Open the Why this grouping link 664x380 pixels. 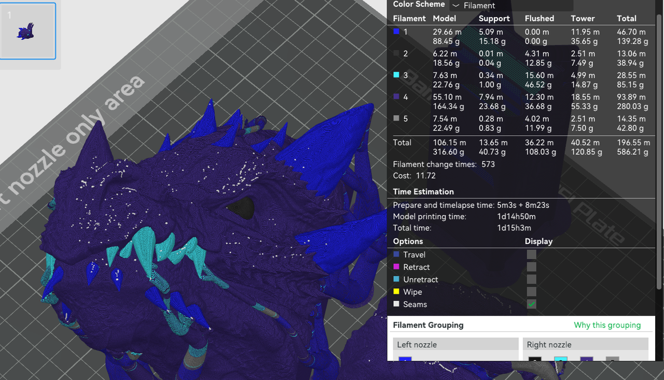(x=607, y=325)
